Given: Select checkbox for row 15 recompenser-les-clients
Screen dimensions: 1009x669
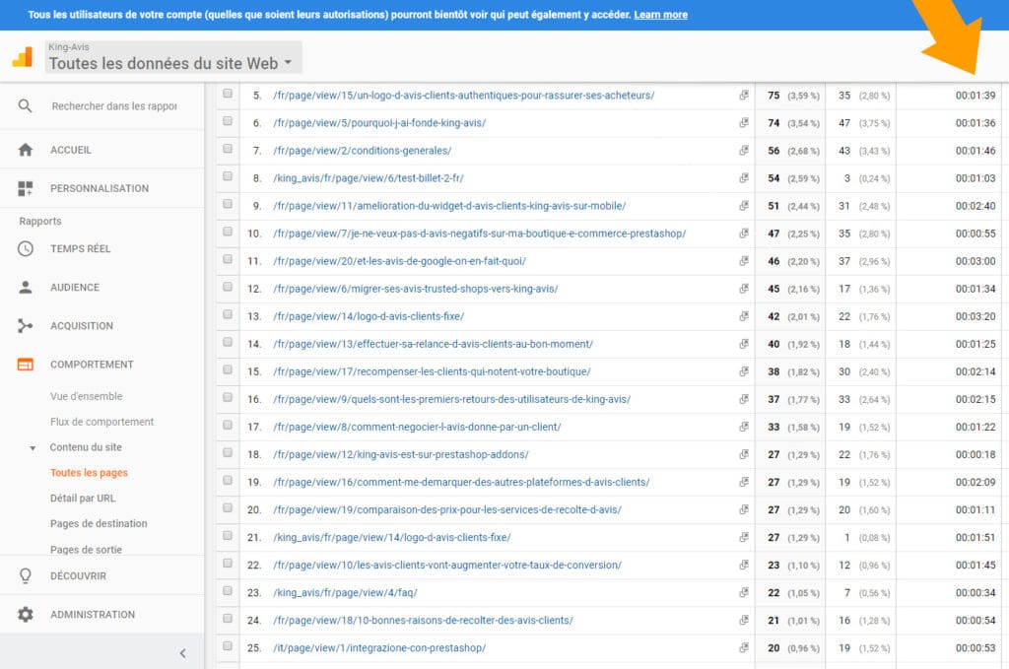Looking at the screenshot, I should click(x=228, y=369).
